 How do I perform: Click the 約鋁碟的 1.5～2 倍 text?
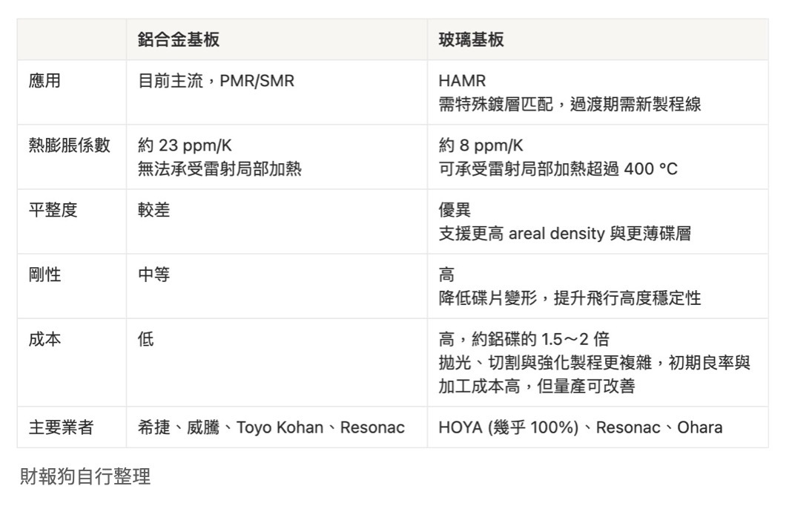click(524, 339)
